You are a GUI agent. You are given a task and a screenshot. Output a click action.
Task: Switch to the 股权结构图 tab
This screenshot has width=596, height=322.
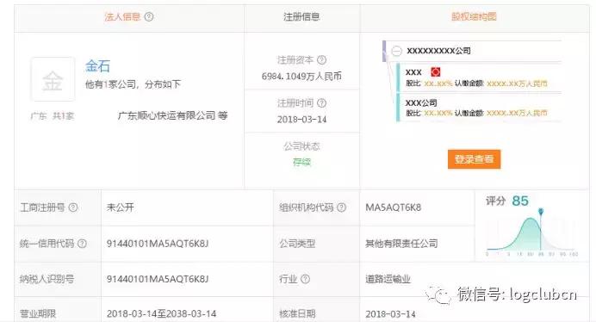pos(474,17)
